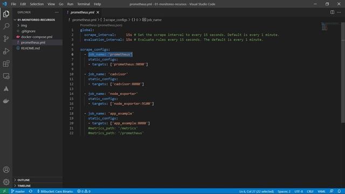Click 'cadvisor:8080' target text
Screen dimensions: 345x194
127,84
